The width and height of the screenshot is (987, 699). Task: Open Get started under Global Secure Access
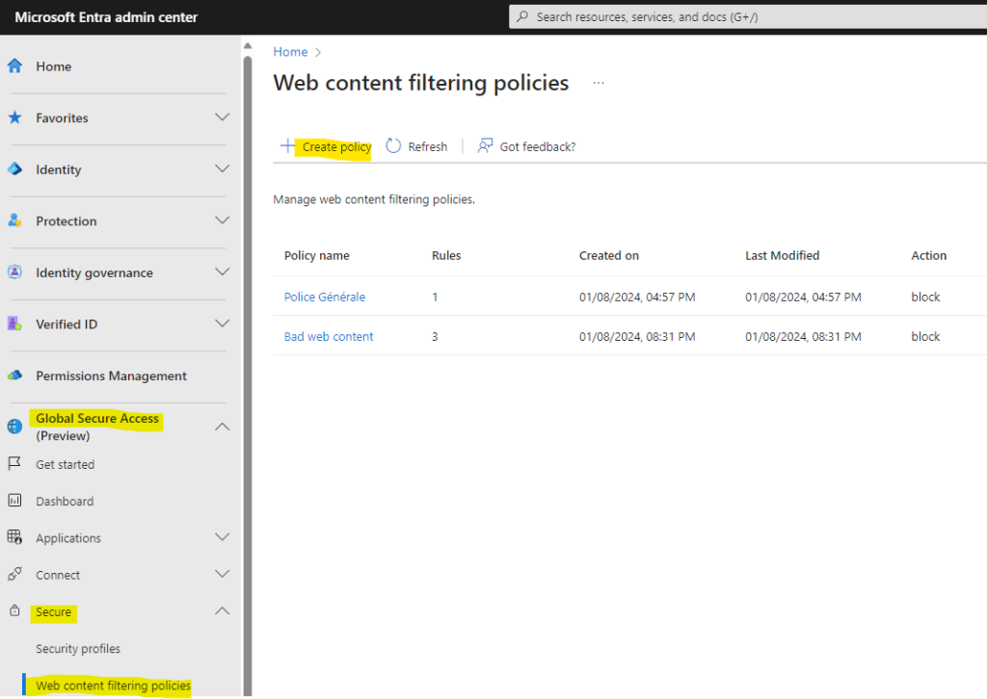65,464
